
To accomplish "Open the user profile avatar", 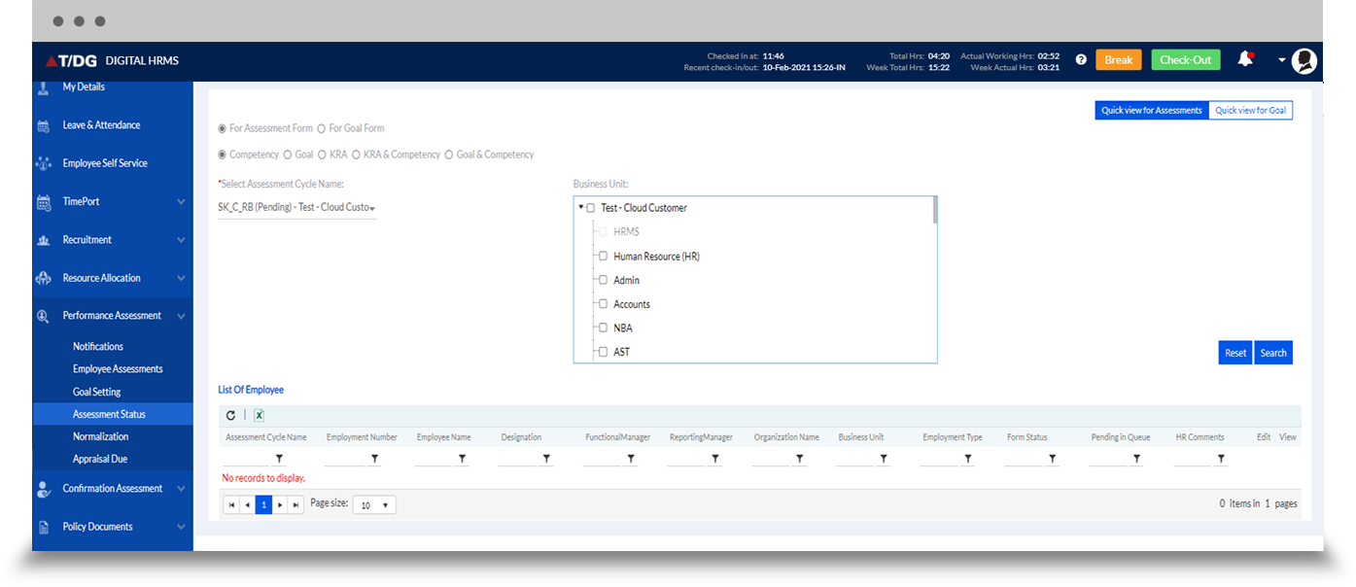I will coord(1304,60).
